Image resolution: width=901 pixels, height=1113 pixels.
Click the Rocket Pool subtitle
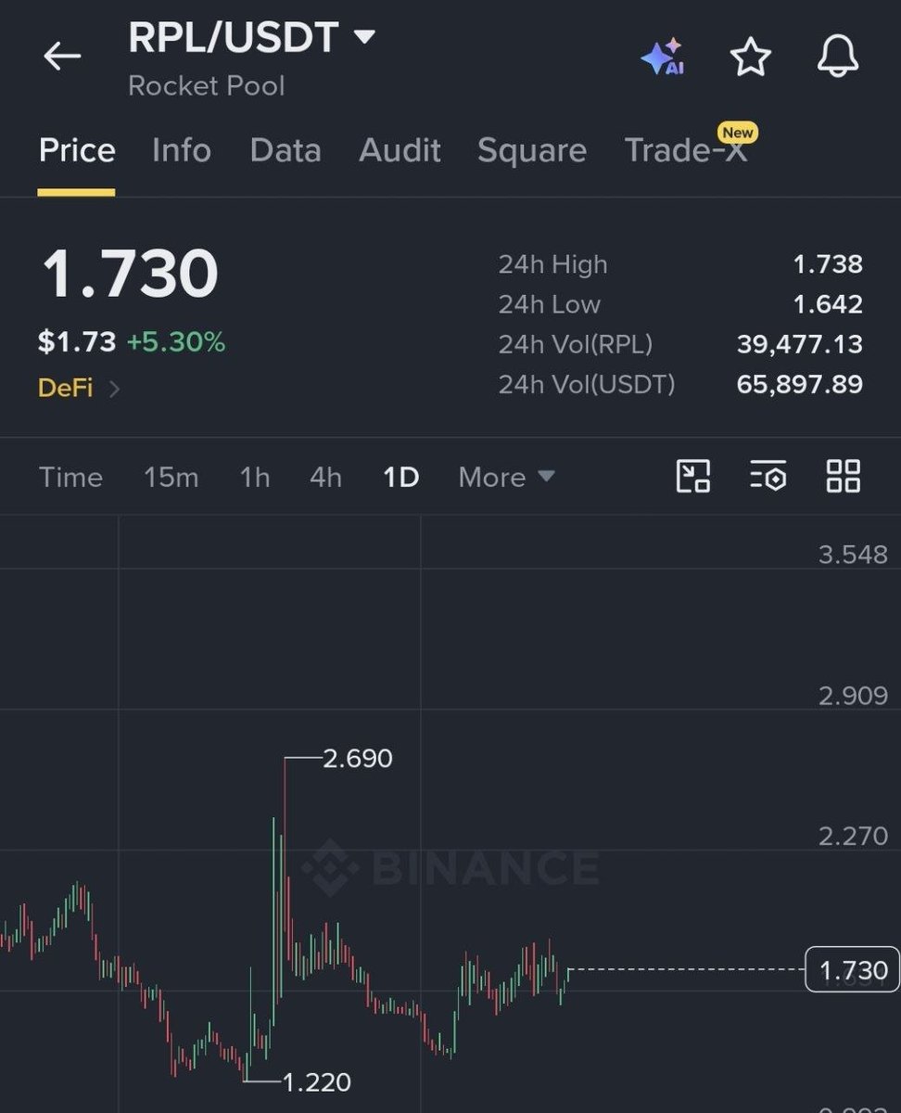pos(206,86)
